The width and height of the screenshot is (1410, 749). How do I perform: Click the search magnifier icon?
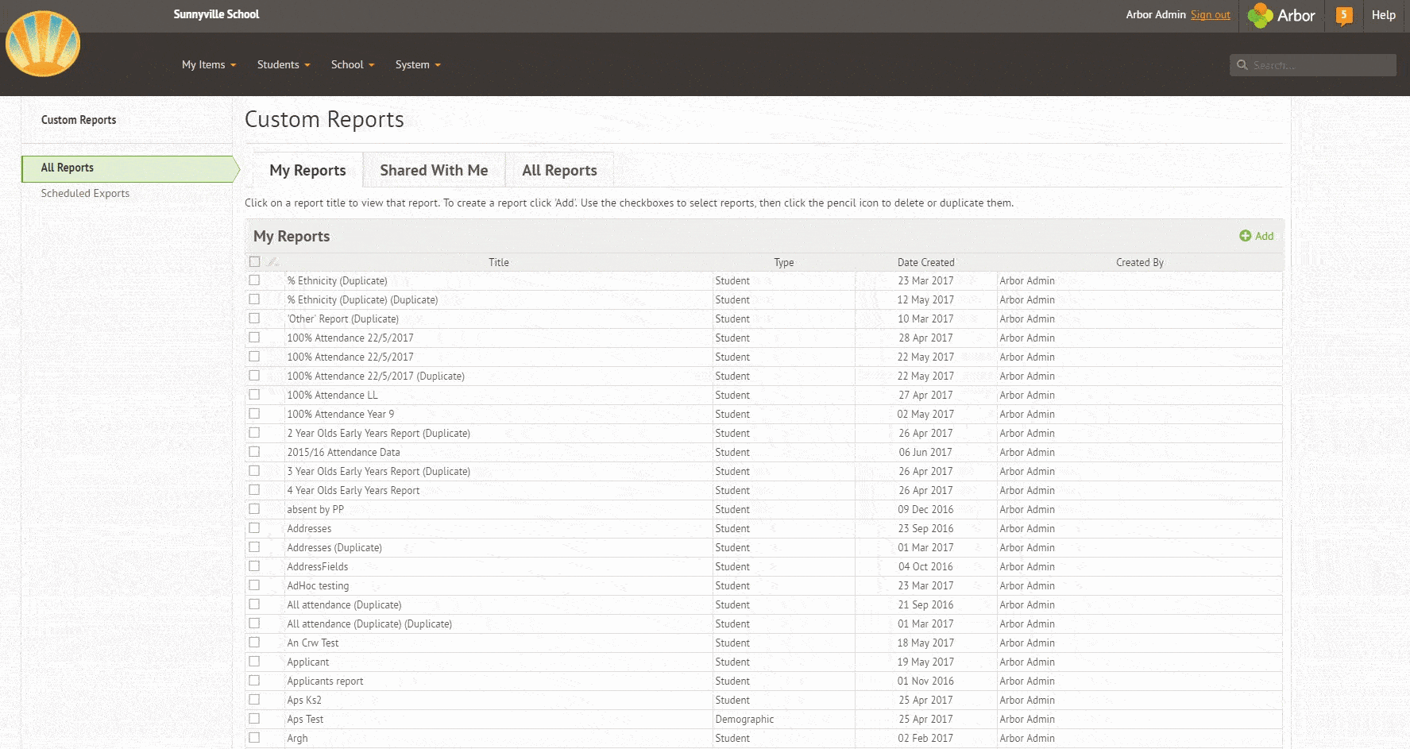tap(1242, 65)
